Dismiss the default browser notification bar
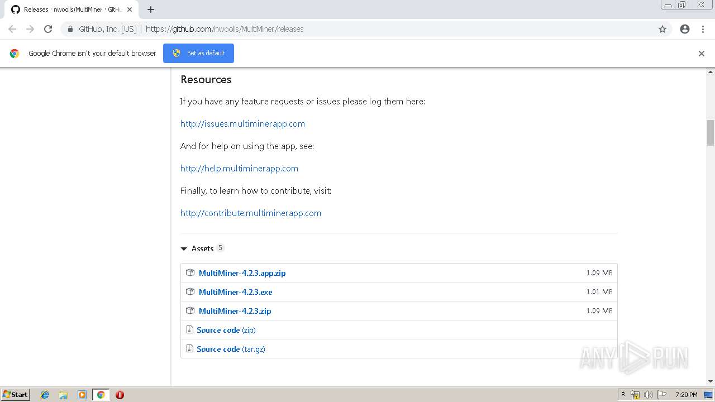This screenshot has width=715, height=402. point(702,54)
